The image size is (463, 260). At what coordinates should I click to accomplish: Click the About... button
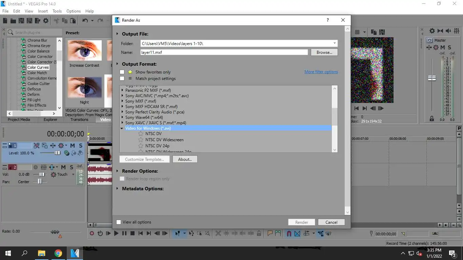click(185, 159)
